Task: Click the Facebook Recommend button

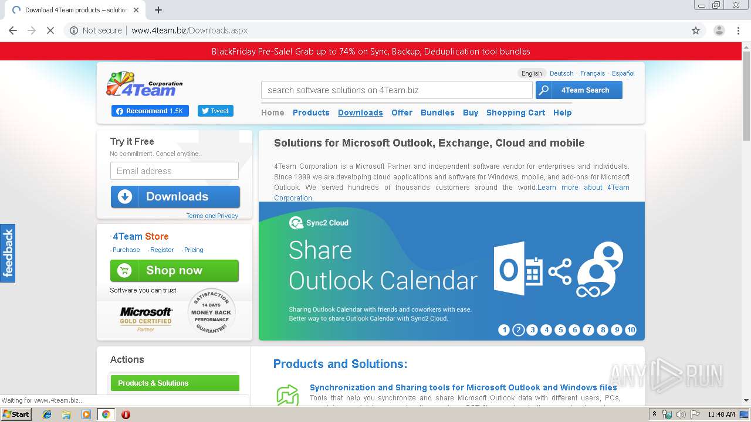Action: click(x=150, y=111)
